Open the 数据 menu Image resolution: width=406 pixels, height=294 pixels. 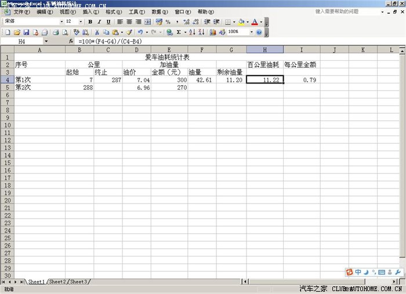(156, 12)
